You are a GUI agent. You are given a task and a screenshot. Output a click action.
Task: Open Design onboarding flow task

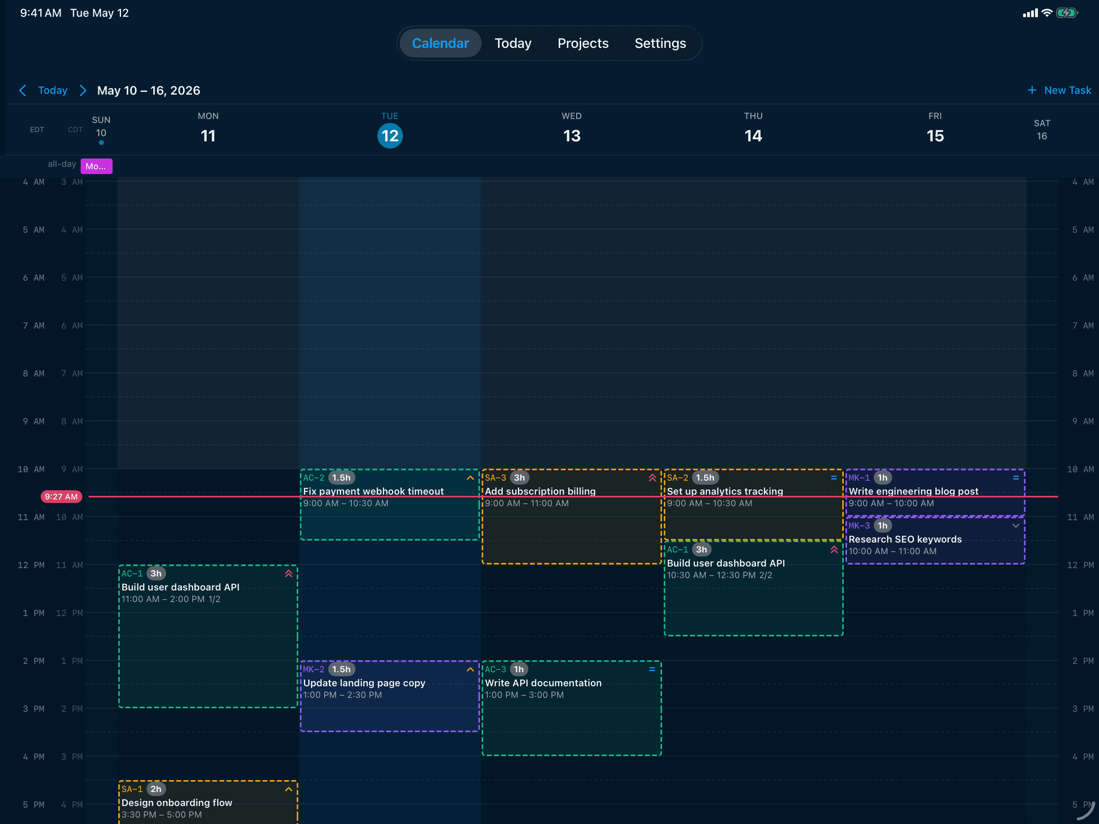(208, 802)
